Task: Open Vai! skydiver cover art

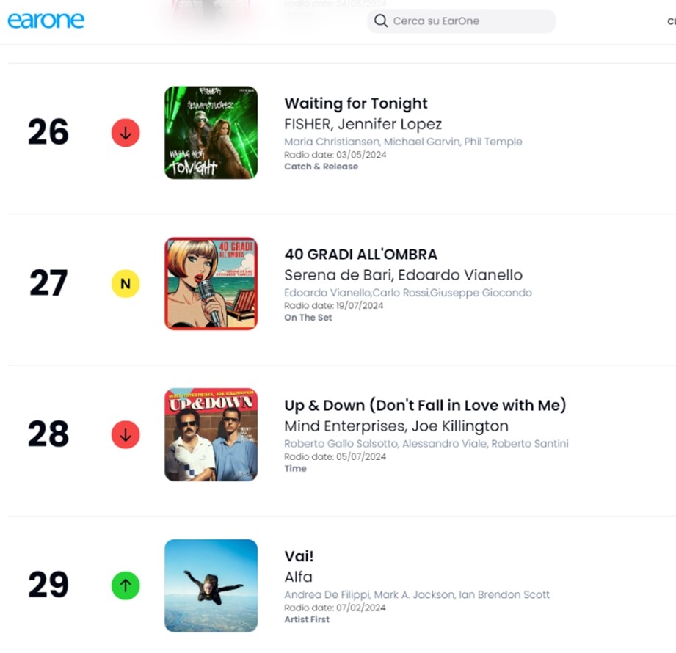Action: pyautogui.click(x=211, y=585)
